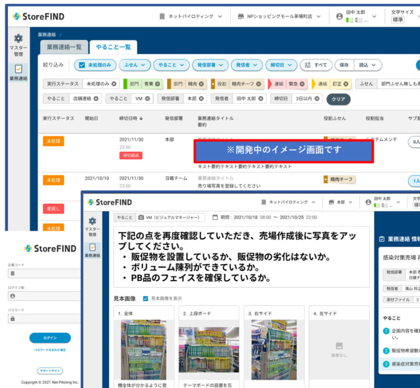This screenshot has height=388, width=420.
Task: Click the 締切超過 badge
Action: 131,155
